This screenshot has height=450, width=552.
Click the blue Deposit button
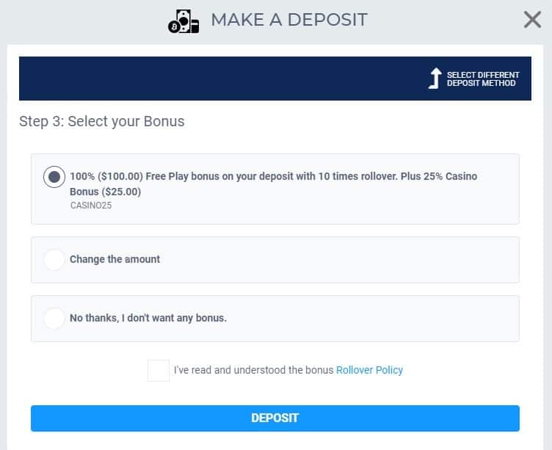[275, 418]
